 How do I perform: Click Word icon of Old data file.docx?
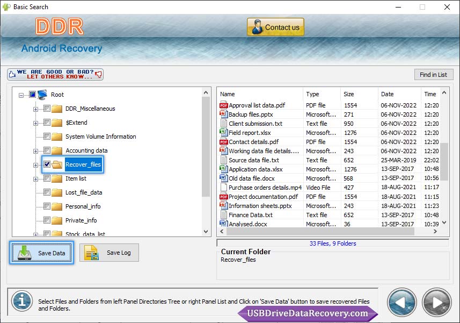(x=223, y=178)
